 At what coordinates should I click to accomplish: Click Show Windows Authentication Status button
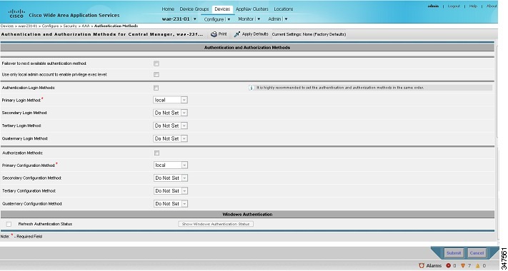216,224
